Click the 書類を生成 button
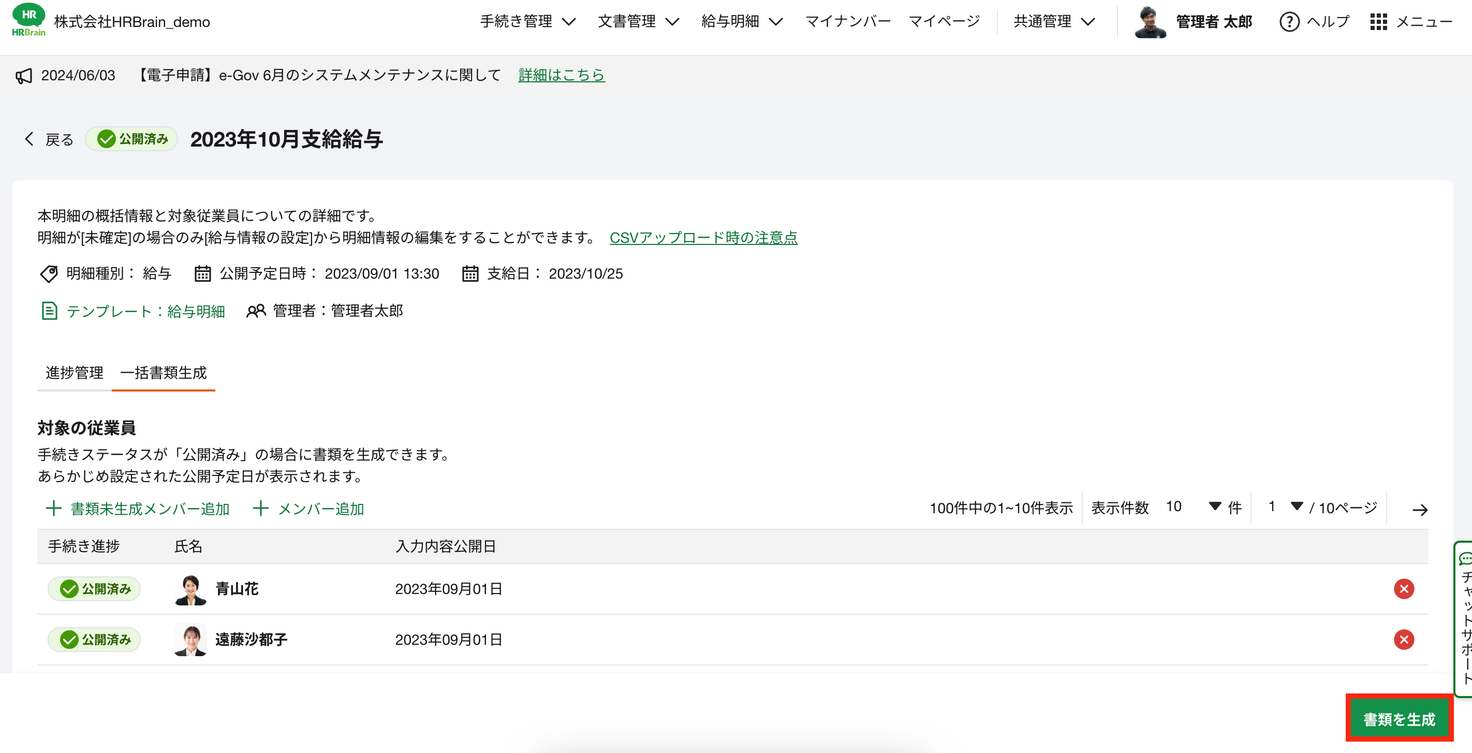 tap(1399, 719)
